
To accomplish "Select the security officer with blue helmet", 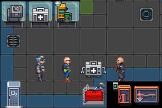I will click(40, 68).
